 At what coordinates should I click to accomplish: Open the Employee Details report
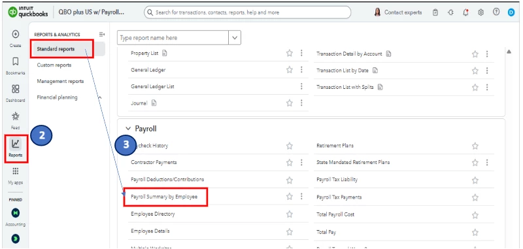pos(150,231)
